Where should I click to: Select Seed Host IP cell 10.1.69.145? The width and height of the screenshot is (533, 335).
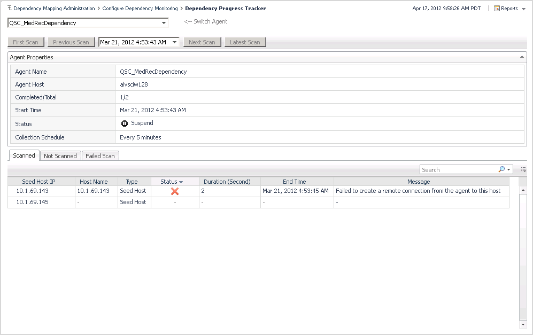(32, 202)
